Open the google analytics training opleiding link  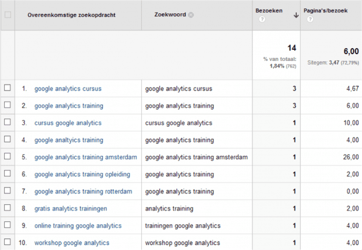[x=82, y=175]
